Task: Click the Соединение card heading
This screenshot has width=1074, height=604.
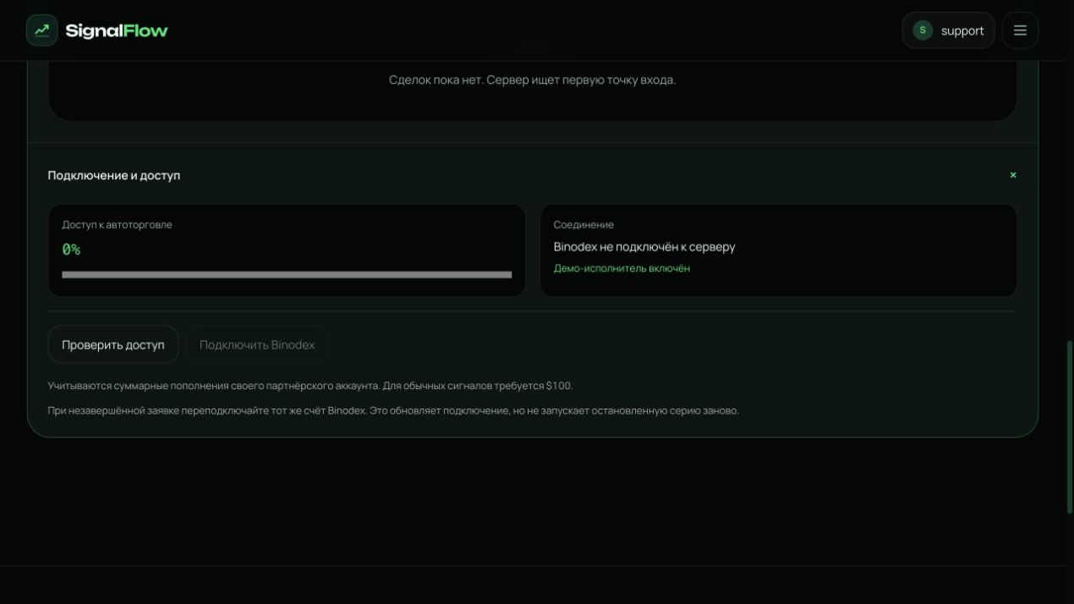Action: (x=584, y=225)
